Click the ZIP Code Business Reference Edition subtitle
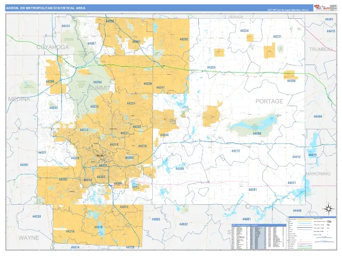Image resolution: width=342 pixels, height=256 pixels. tap(288, 10)
